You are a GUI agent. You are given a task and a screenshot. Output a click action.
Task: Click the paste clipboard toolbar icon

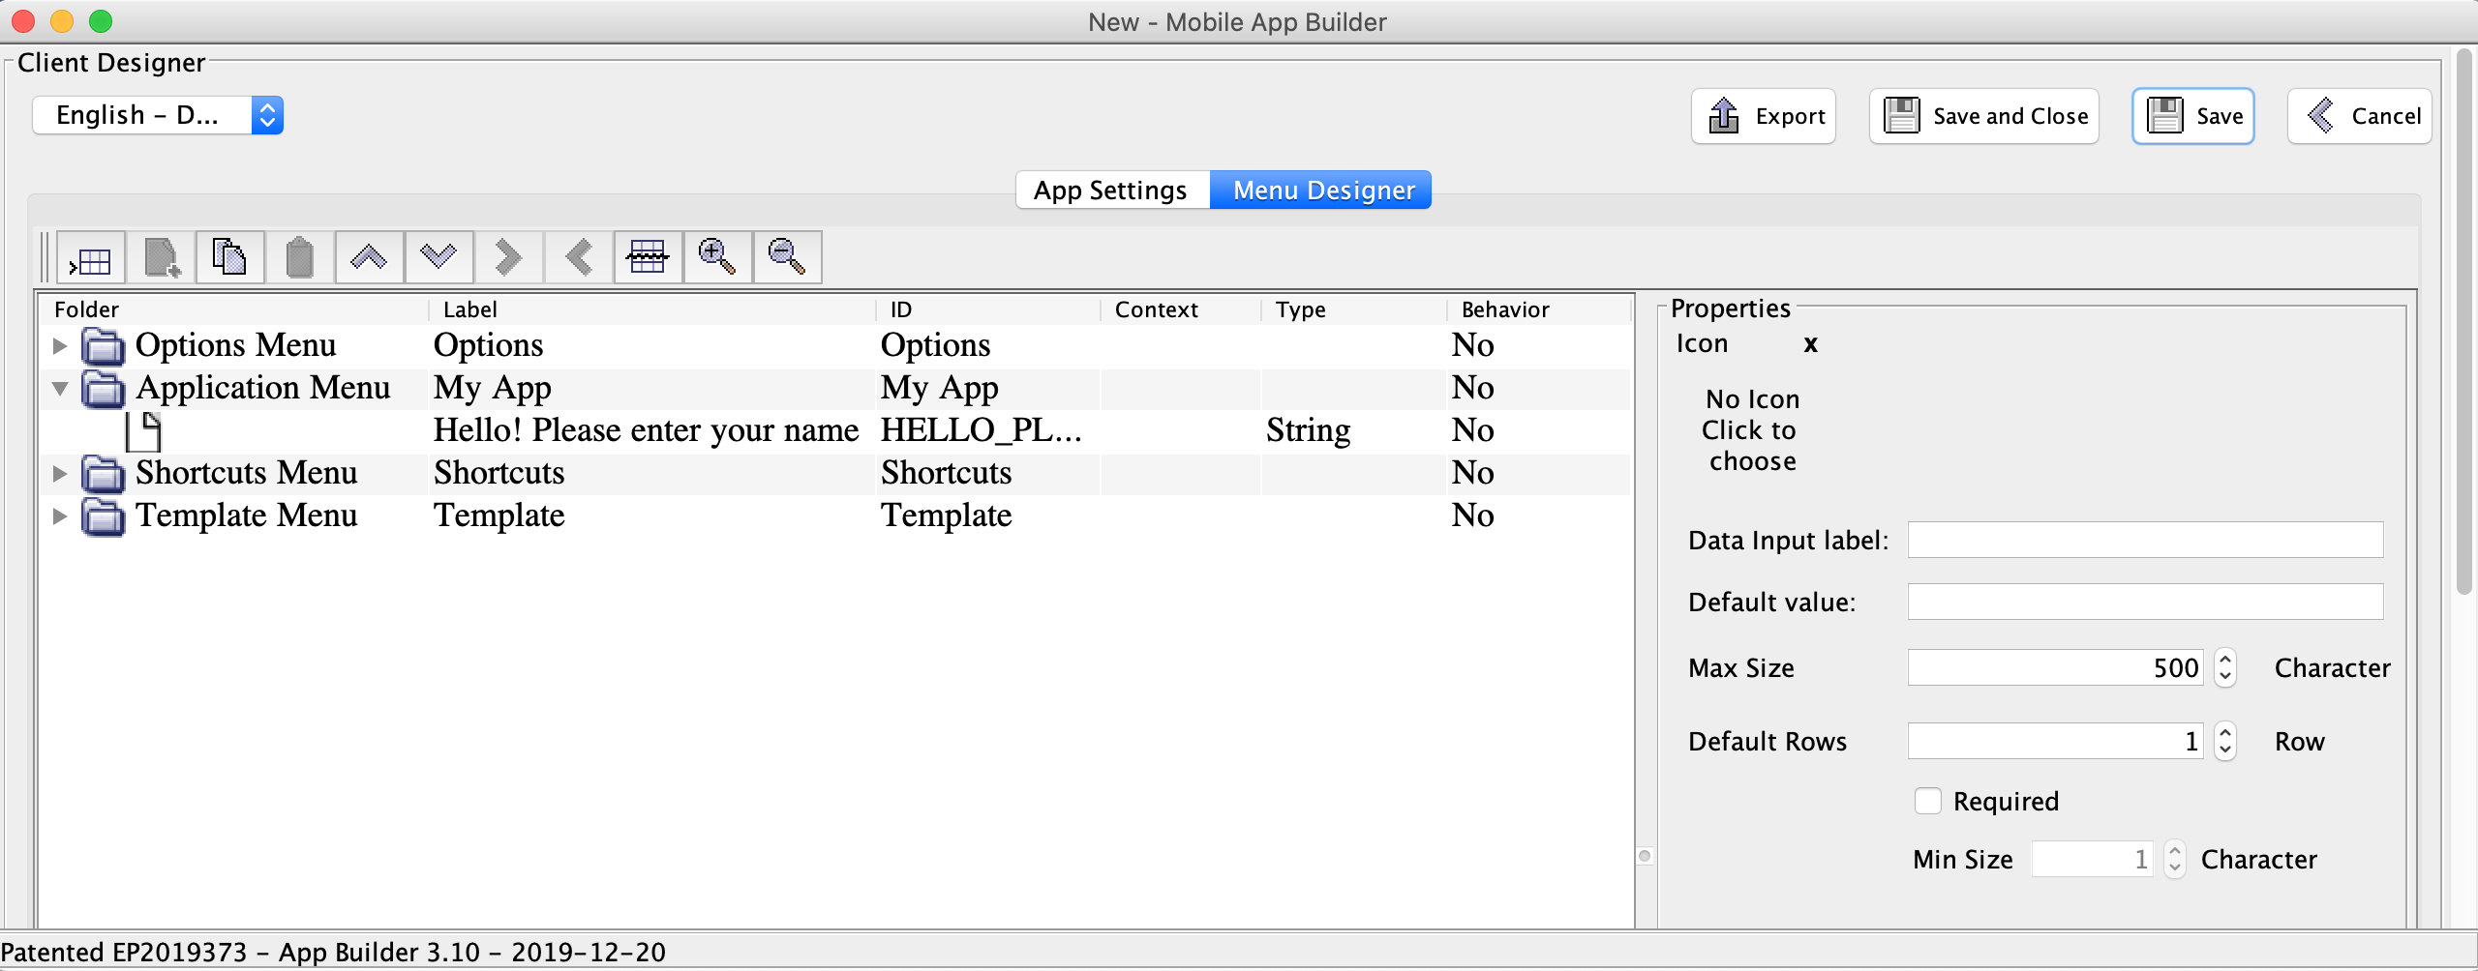[299, 258]
